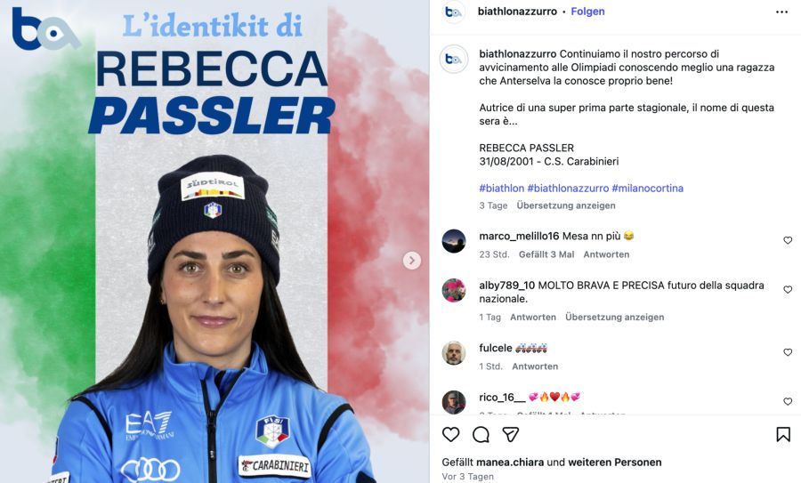Like marco_melillo16's comment
Screen dimensions: 801x483
point(788,240)
